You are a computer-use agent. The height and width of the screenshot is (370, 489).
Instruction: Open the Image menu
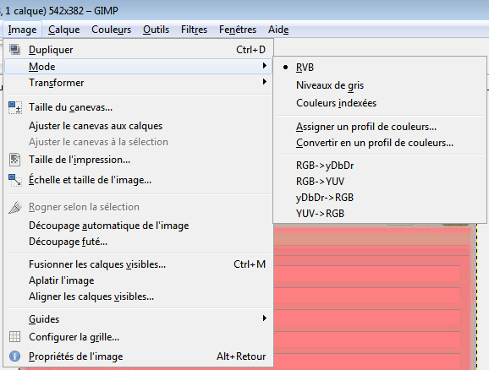click(x=22, y=30)
